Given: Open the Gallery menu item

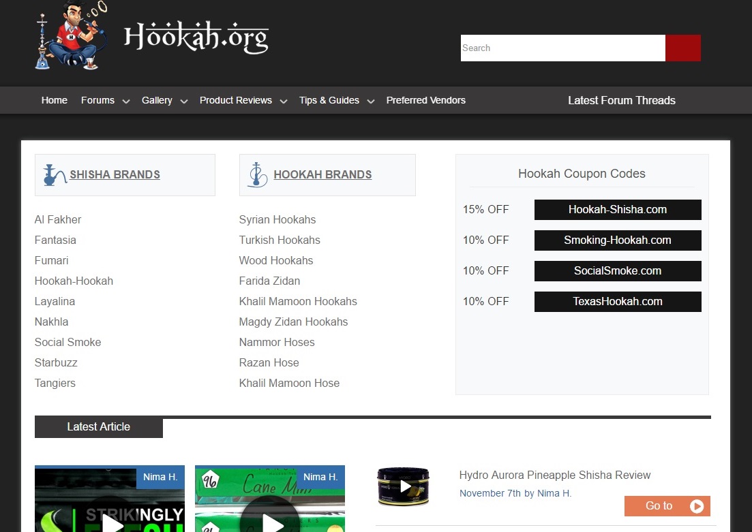Looking at the screenshot, I should [x=157, y=100].
